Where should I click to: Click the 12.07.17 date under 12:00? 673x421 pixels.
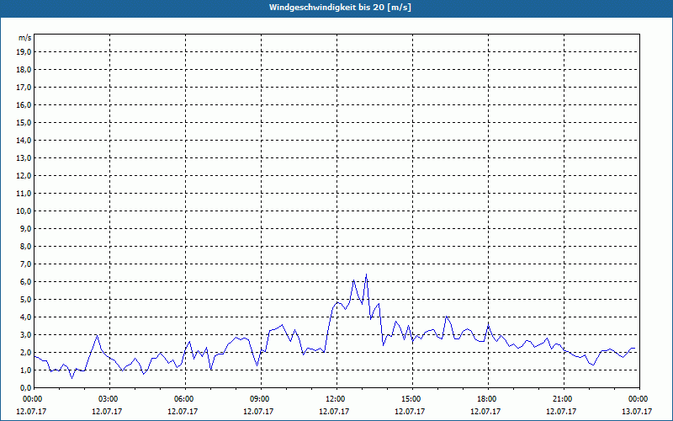point(335,412)
